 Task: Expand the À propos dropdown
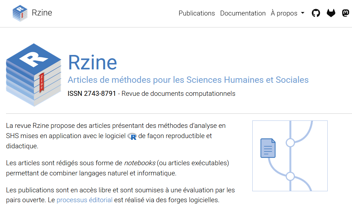pos(284,13)
